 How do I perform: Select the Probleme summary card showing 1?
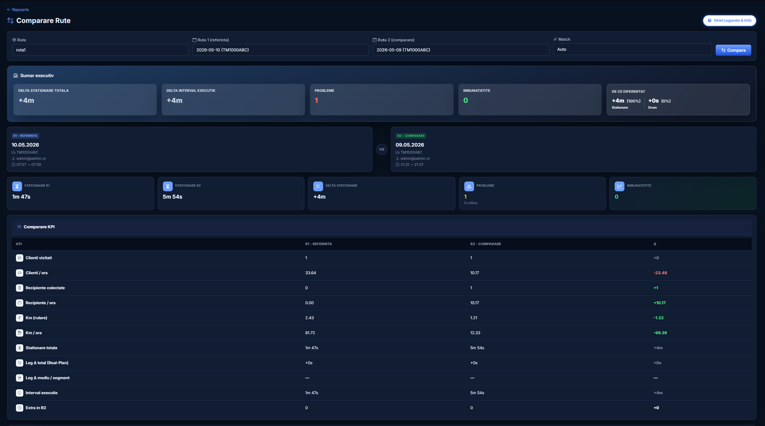pos(382,100)
